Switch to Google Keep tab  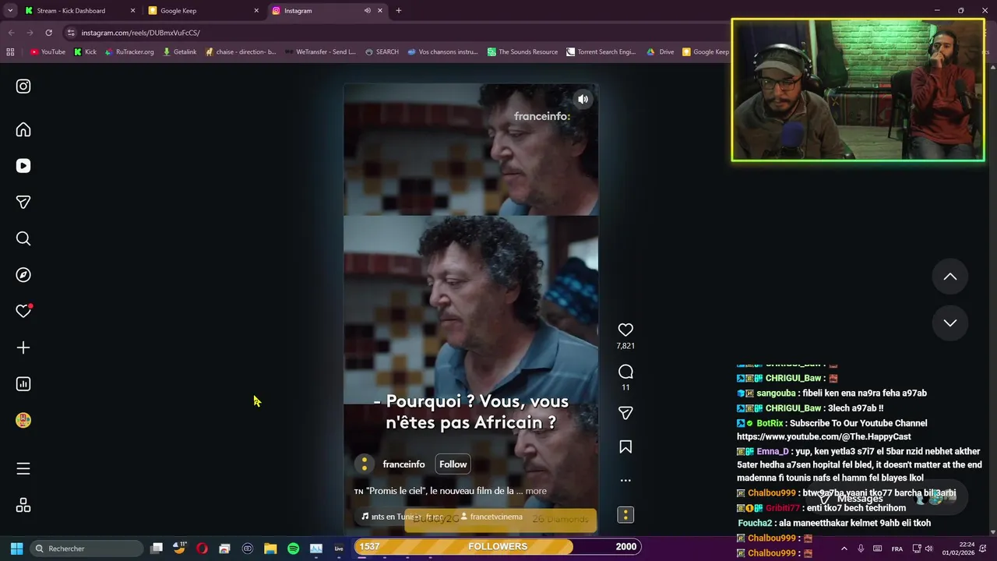(x=203, y=11)
